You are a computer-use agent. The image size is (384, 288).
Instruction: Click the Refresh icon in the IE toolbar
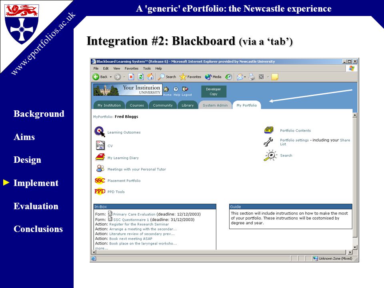point(140,77)
